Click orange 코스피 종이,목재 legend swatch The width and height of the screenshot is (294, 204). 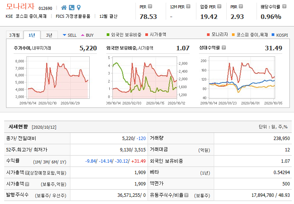(x=233, y=35)
